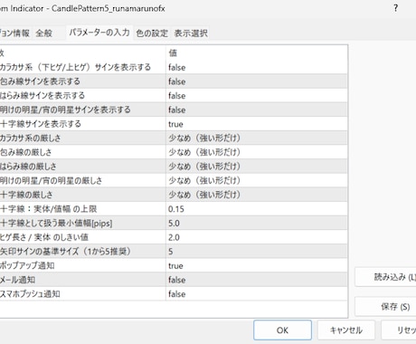This screenshot has height=344, width=416.
Task: Toggle false value for メール通知
Action: 257,280
